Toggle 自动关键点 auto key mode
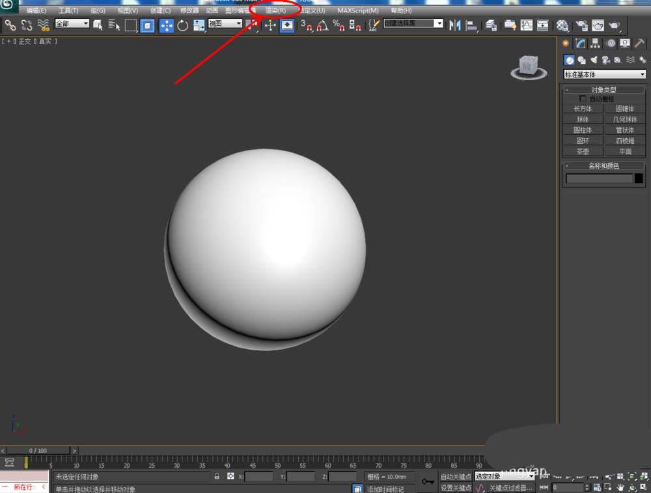 click(456, 477)
